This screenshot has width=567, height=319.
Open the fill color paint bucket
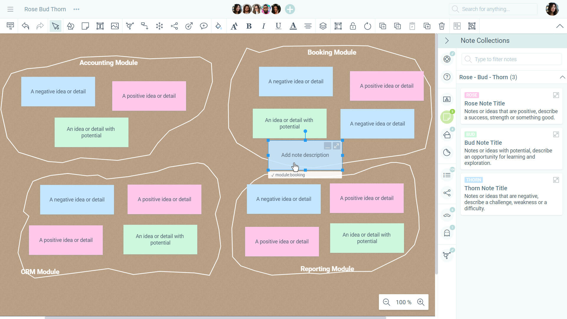click(x=219, y=26)
